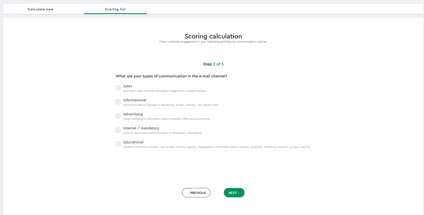
Task: Toggle the Educational checkbox
Action: pyautogui.click(x=118, y=144)
